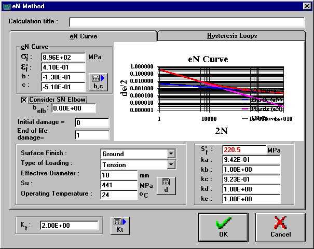Click the Calculation title input field
This screenshot has width=314, height=249.
186,22
